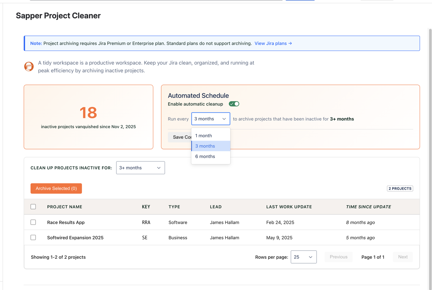This screenshot has height=290, width=432.
Task: Click the 2 PROJECTS count badge
Action: (x=400, y=188)
